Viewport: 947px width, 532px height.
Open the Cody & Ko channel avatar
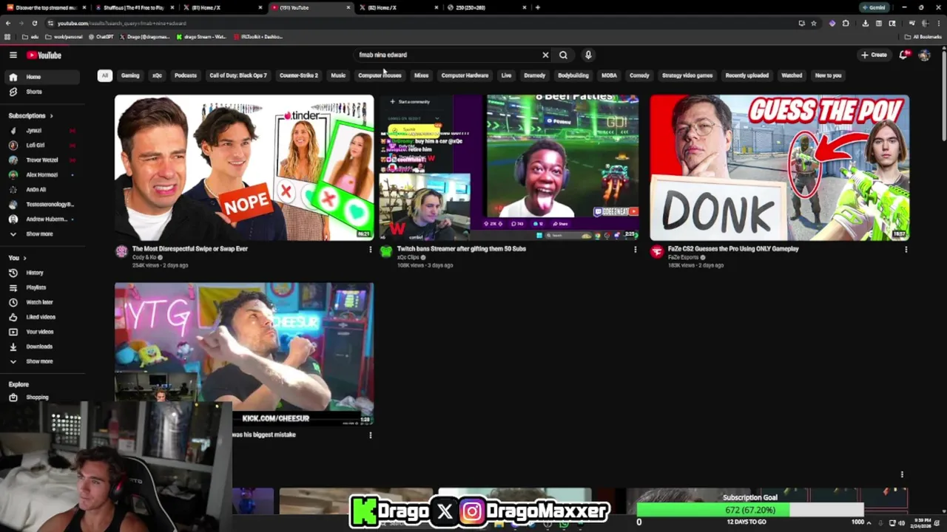pos(121,252)
